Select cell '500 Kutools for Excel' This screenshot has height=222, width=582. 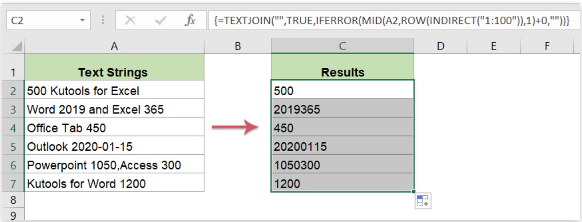click(115, 90)
